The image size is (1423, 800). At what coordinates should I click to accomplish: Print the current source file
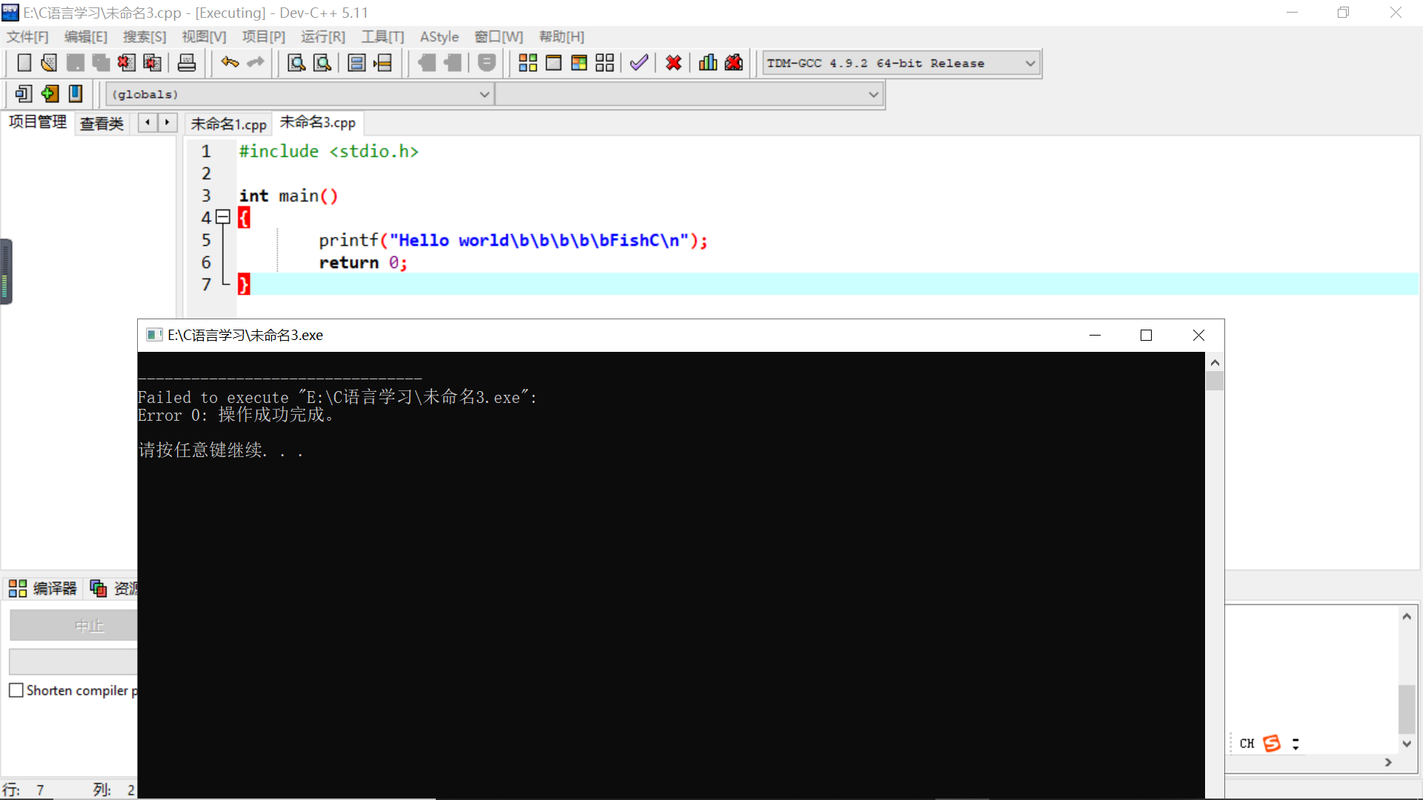pyautogui.click(x=187, y=63)
